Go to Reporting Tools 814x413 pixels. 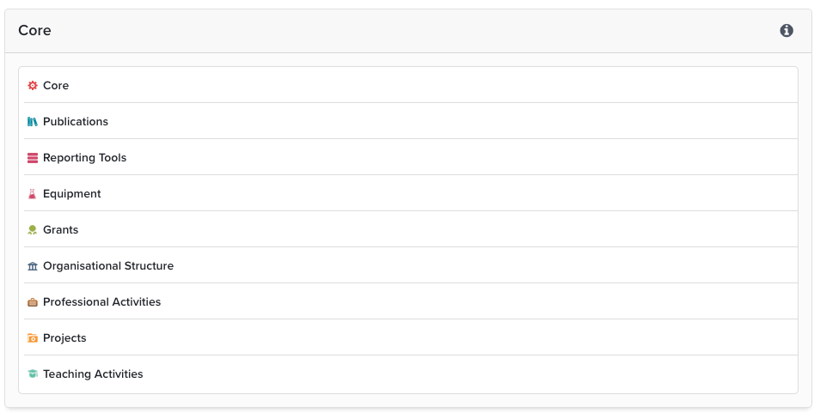point(84,158)
